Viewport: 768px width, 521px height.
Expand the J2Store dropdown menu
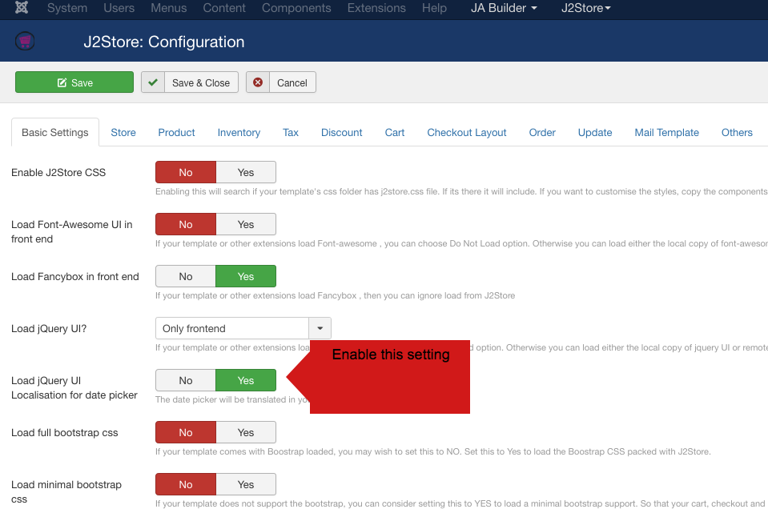click(x=585, y=8)
